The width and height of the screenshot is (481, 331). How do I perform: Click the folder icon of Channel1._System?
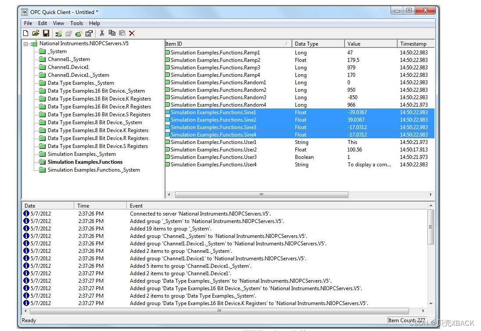pos(42,59)
